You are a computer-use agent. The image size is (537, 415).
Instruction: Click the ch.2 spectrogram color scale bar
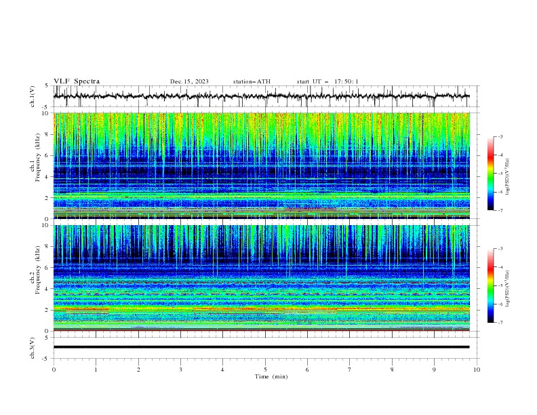[x=490, y=285]
